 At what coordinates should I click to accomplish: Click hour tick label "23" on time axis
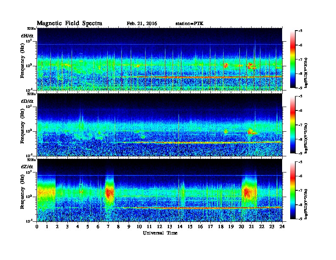pos(272,226)
